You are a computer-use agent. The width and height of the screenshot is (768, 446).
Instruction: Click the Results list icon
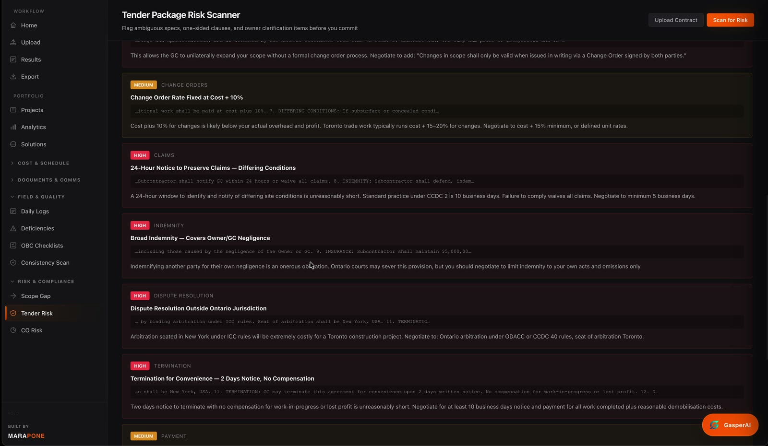tap(13, 59)
